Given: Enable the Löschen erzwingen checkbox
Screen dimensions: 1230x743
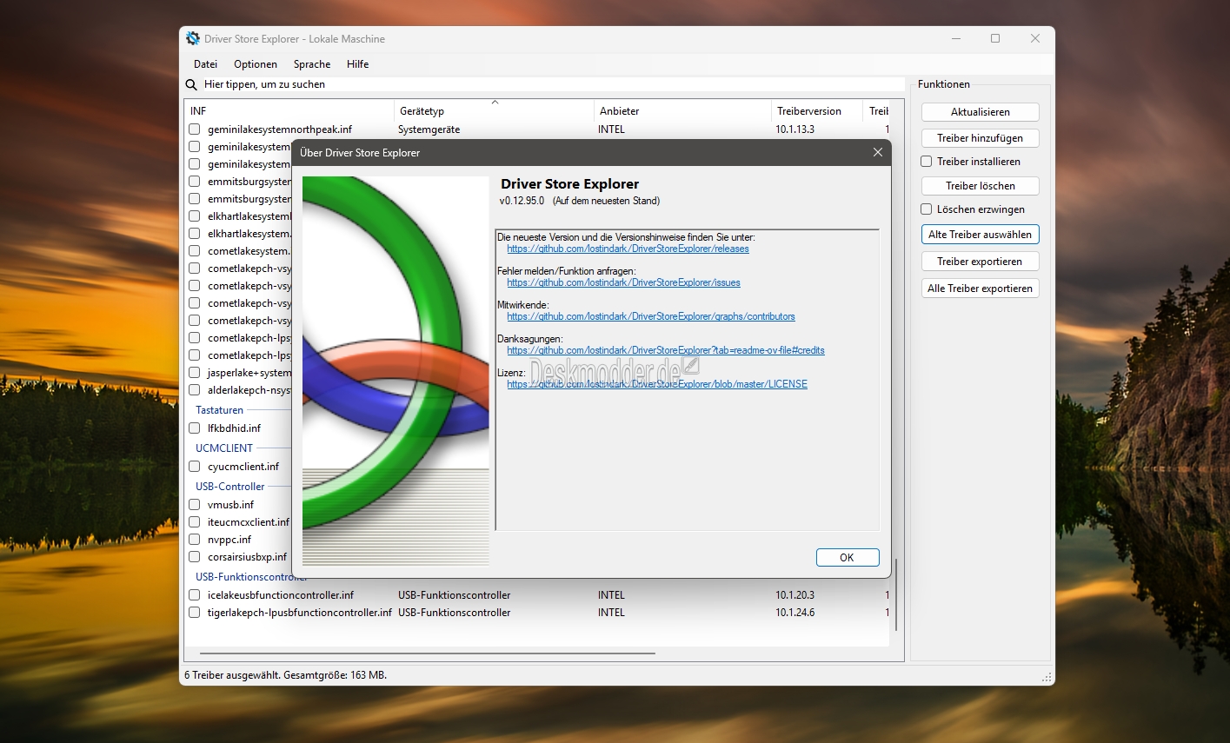Looking at the screenshot, I should [x=927, y=209].
